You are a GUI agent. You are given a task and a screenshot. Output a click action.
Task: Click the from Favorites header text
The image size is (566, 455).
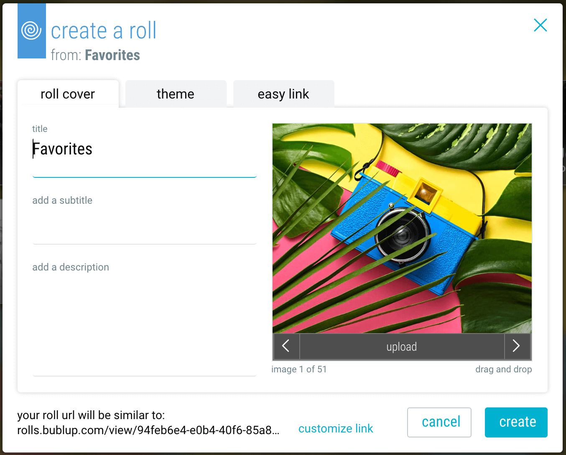[95, 55]
